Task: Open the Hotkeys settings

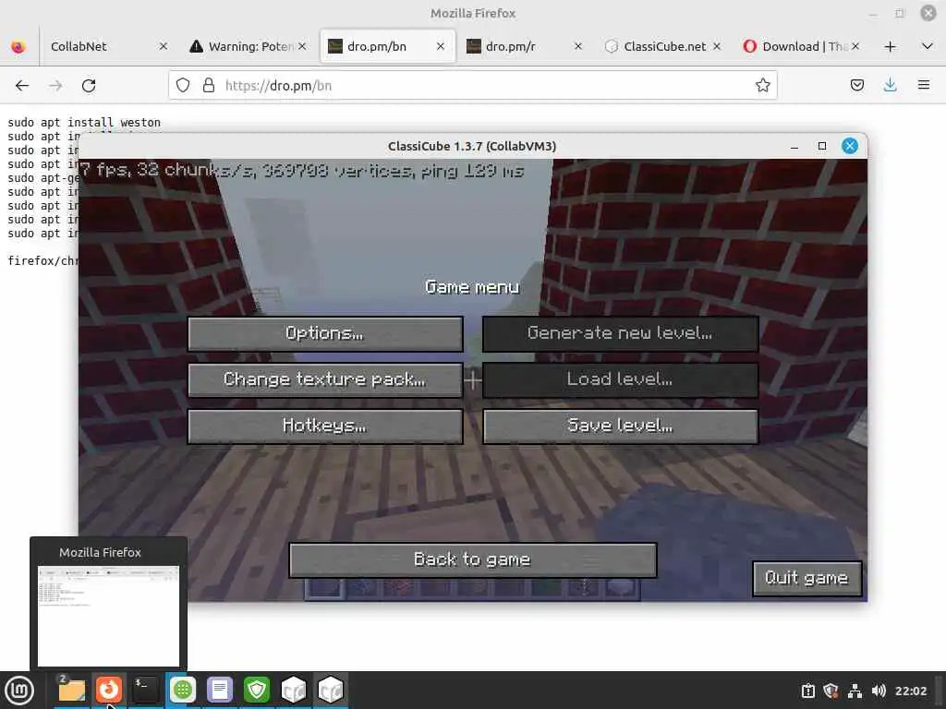Action: click(x=325, y=427)
